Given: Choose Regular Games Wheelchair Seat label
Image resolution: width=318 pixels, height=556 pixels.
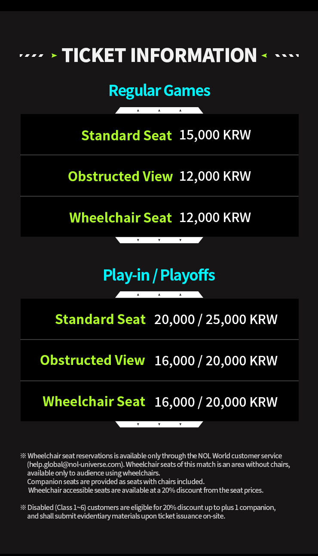Looking at the screenshot, I should [120, 217].
